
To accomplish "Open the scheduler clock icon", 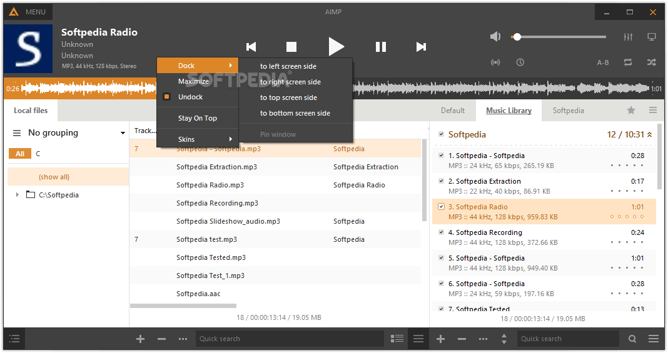I will click(520, 62).
